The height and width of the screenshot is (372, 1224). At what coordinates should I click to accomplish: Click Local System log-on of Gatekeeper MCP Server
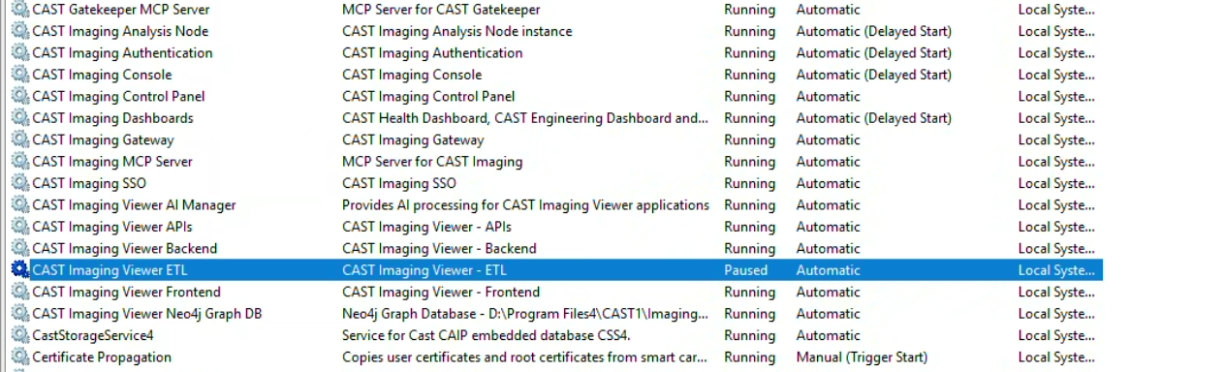1056,10
